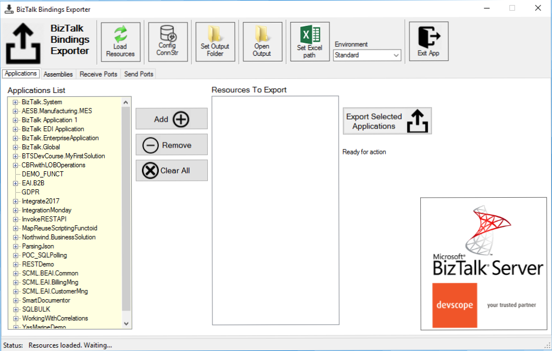Click the BizTalk Bindings Exporter logo

pyautogui.click(x=23, y=43)
